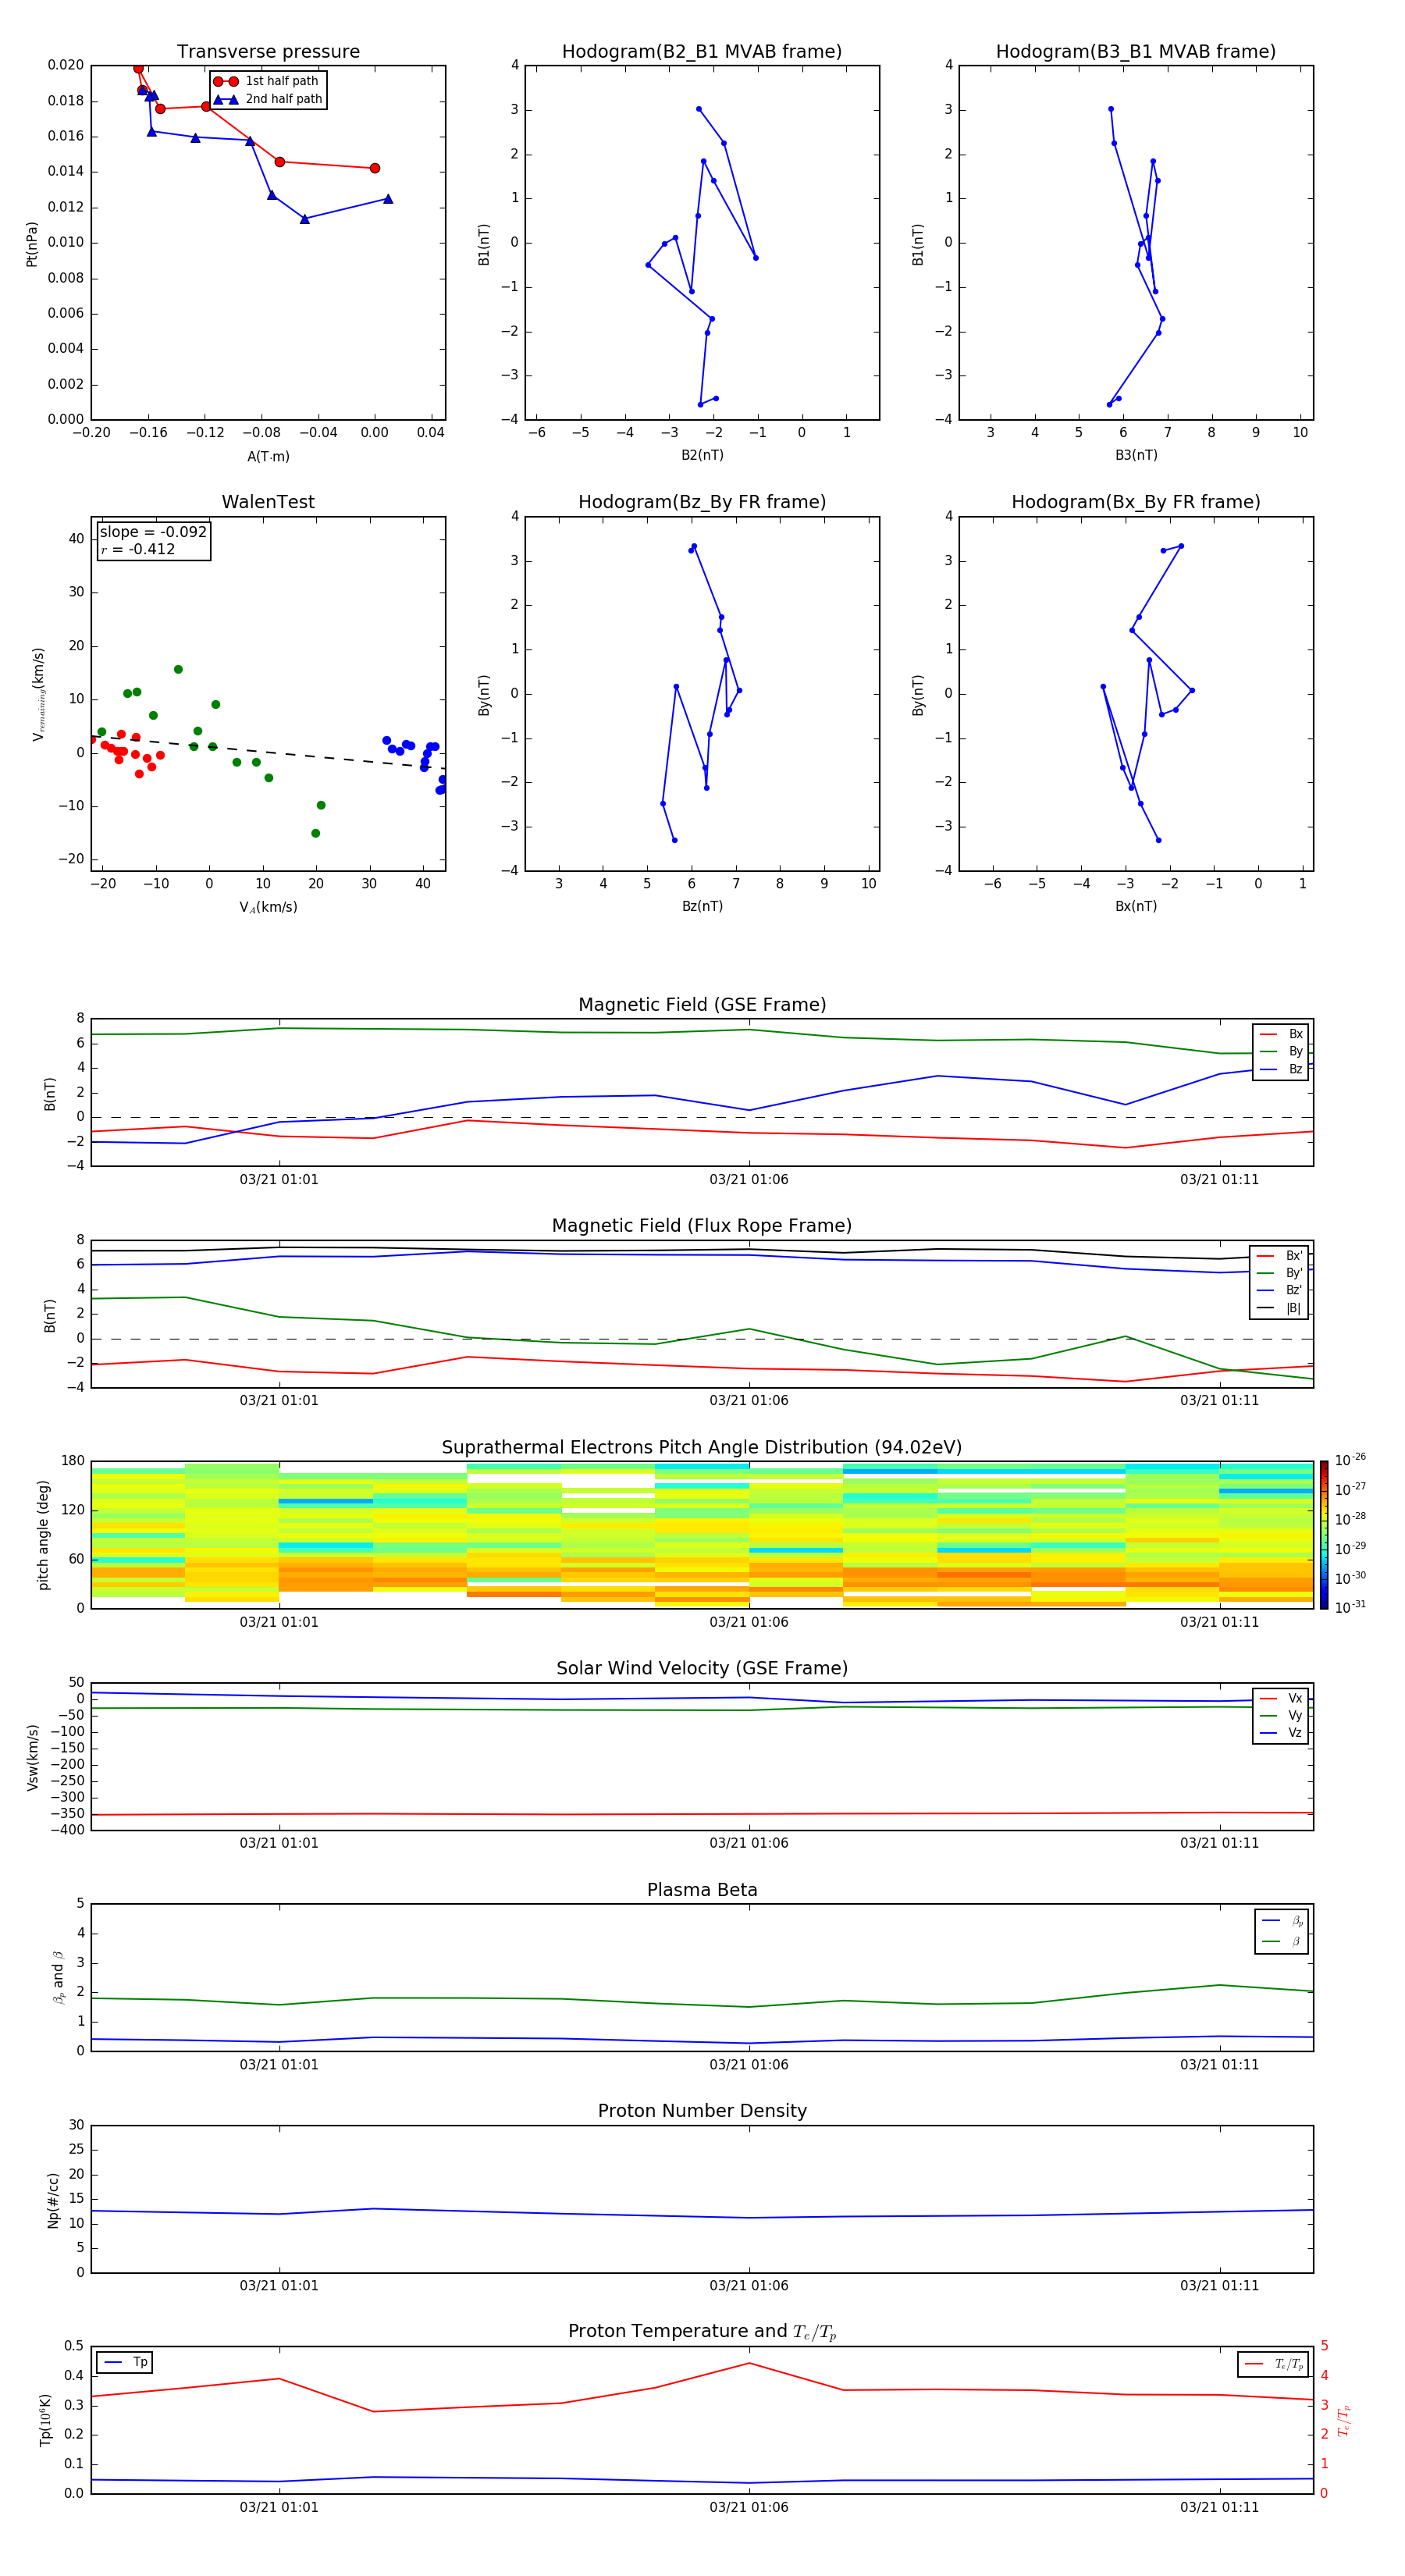This screenshot has width=1405, height=2576.
Task: Click the 'Np(#/cc)' axis label
Action: [54, 2199]
